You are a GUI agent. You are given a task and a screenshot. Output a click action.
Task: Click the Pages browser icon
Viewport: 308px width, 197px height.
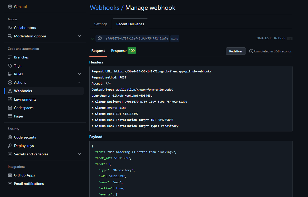[10, 116]
